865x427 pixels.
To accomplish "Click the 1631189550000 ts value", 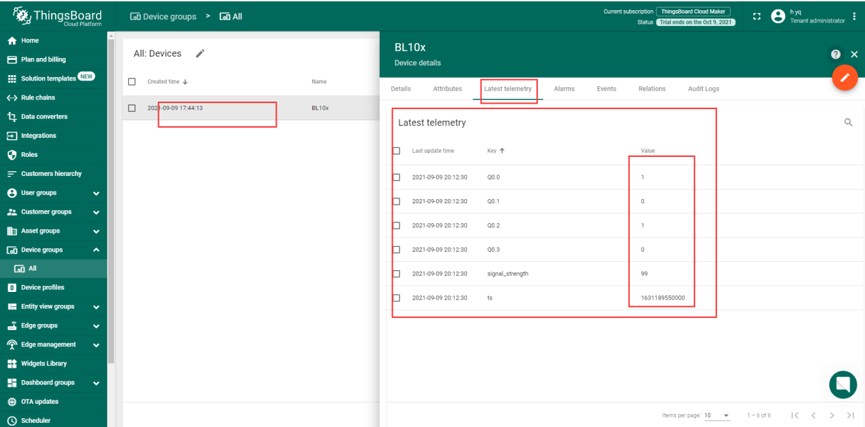I will (663, 298).
